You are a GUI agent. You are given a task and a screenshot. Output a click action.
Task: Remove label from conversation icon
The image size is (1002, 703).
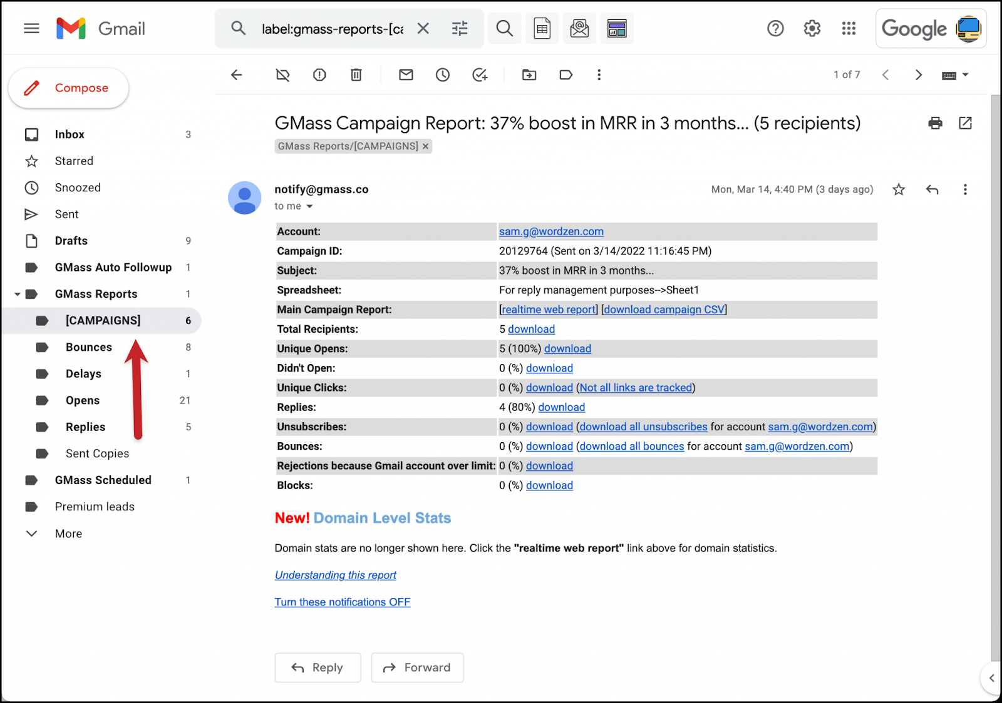pos(282,75)
